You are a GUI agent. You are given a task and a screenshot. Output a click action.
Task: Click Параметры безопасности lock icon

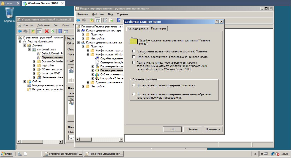tap(97, 66)
